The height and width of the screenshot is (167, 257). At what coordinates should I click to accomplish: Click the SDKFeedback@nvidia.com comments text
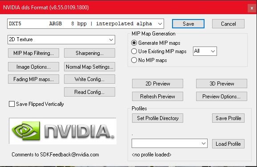pyautogui.click(x=55, y=155)
